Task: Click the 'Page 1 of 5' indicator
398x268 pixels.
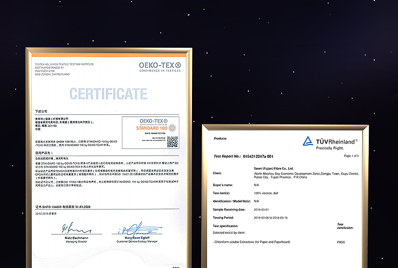Action: pyautogui.click(x=351, y=156)
